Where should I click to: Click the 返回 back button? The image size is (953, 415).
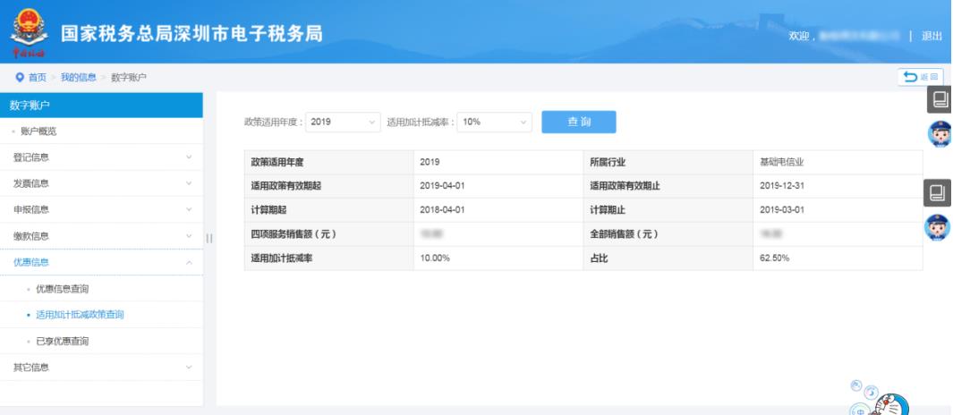pos(924,78)
